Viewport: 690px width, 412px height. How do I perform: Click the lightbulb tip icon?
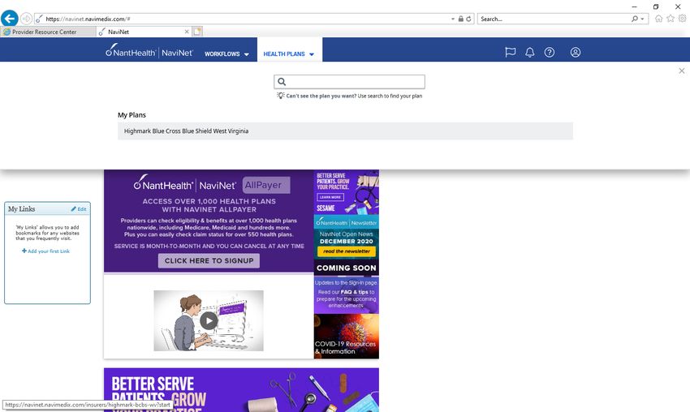[280, 96]
